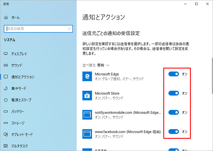This screenshot has width=213, height=151.
Task: Switch off notify.worksmobile.com notification toggle
Action: tap(174, 112)
